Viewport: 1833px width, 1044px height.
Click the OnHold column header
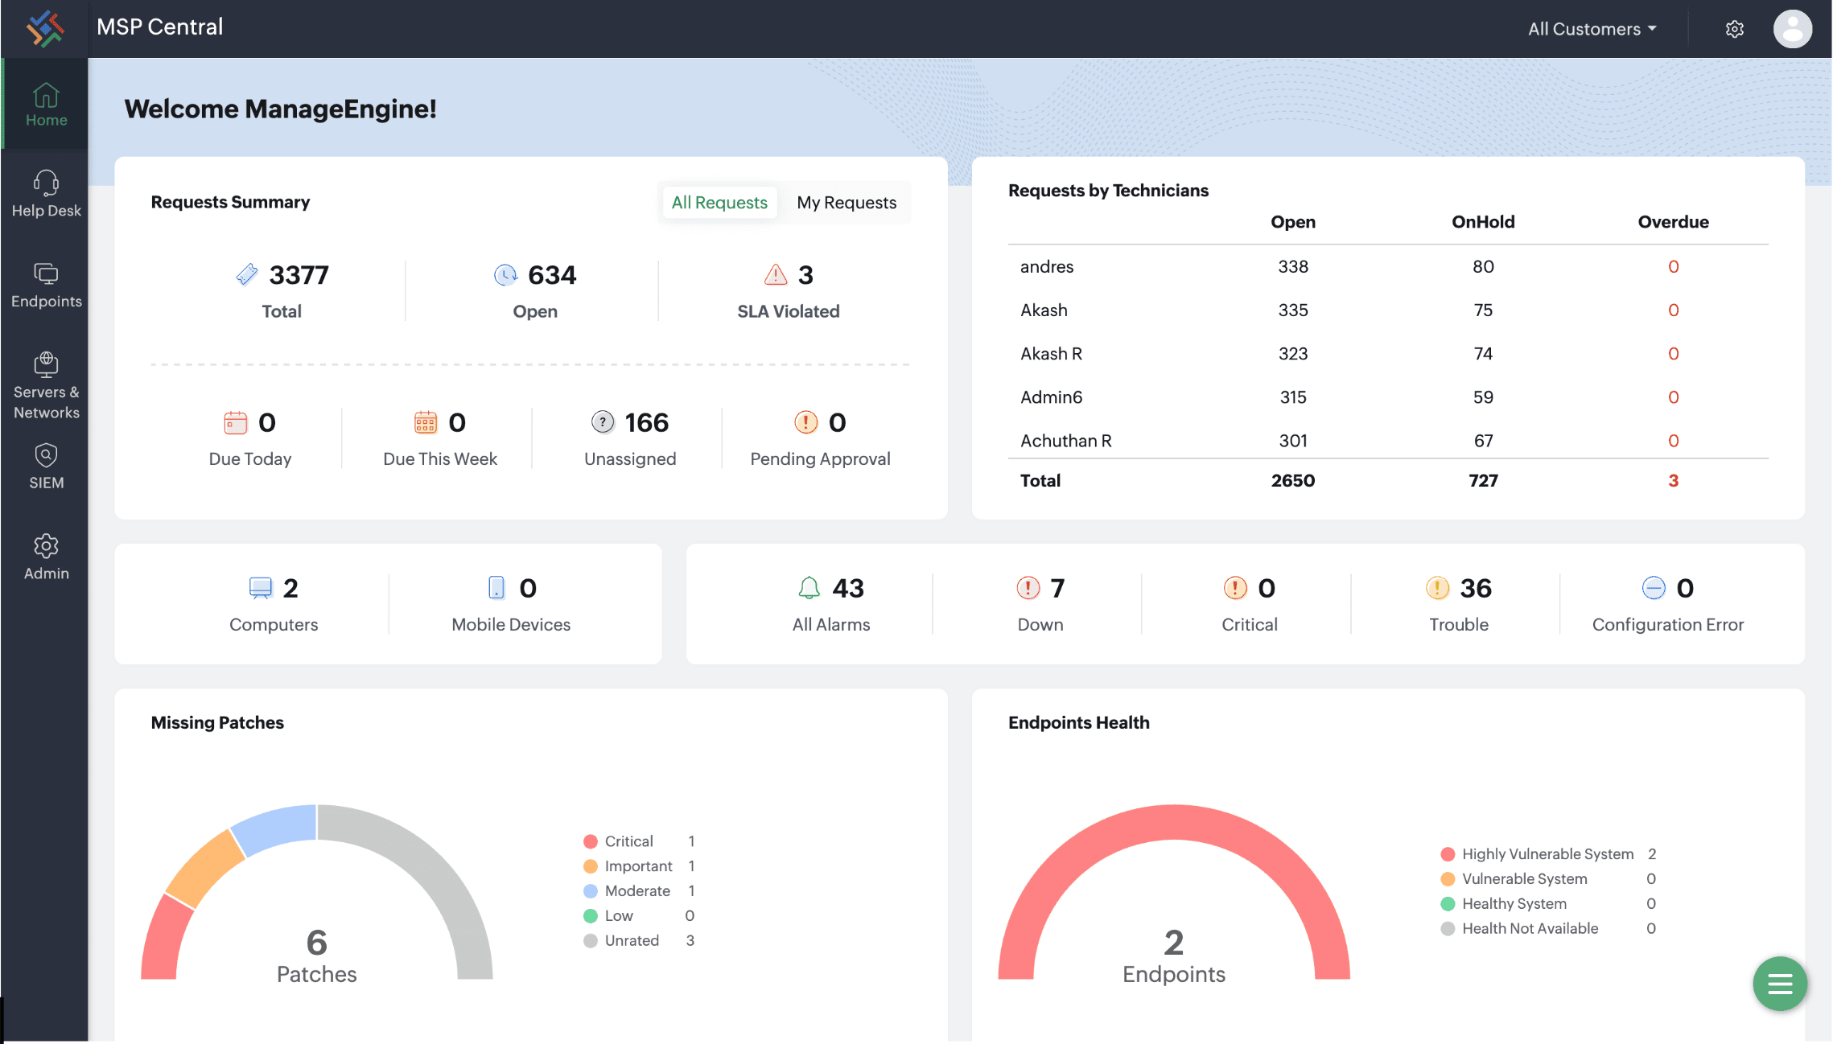(x=1483, y=222)
